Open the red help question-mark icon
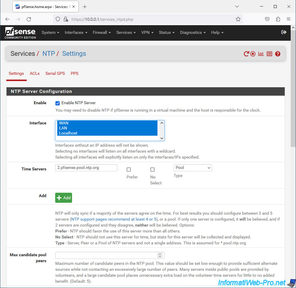 coord(278,54)
